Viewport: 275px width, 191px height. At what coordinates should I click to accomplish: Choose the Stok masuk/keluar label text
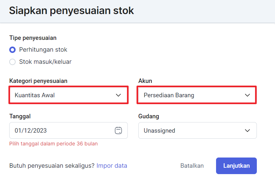click(45, 62)
